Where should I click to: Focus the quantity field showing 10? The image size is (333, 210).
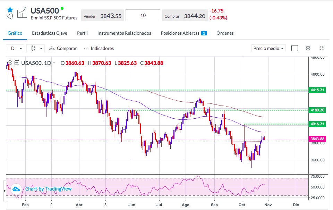143,15
